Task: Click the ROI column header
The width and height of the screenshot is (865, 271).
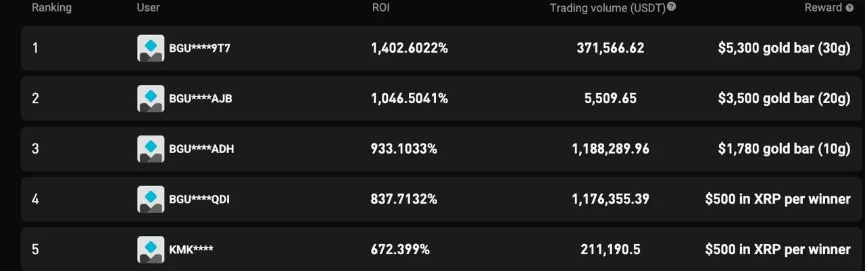Action: (380, 8)
